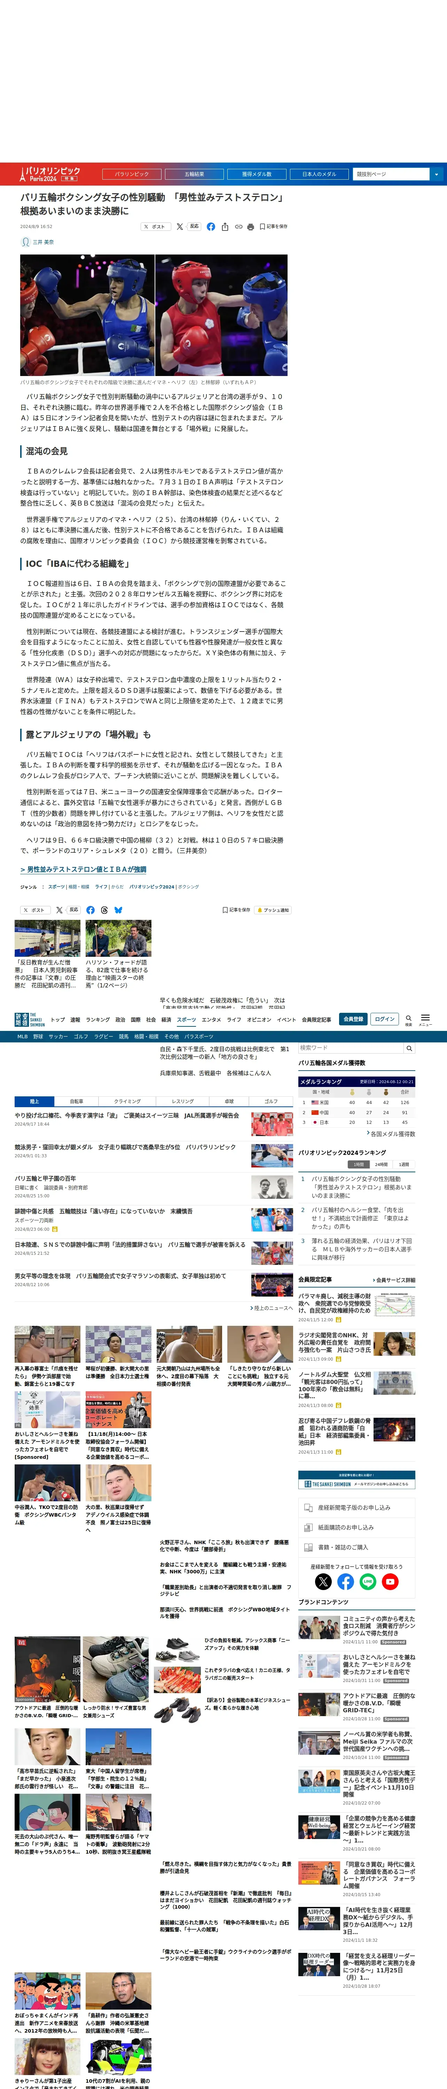This screenshot has height=2089, width=447.
Task: Switch to the 卓球 sport tab
Action: [229, 1101]
